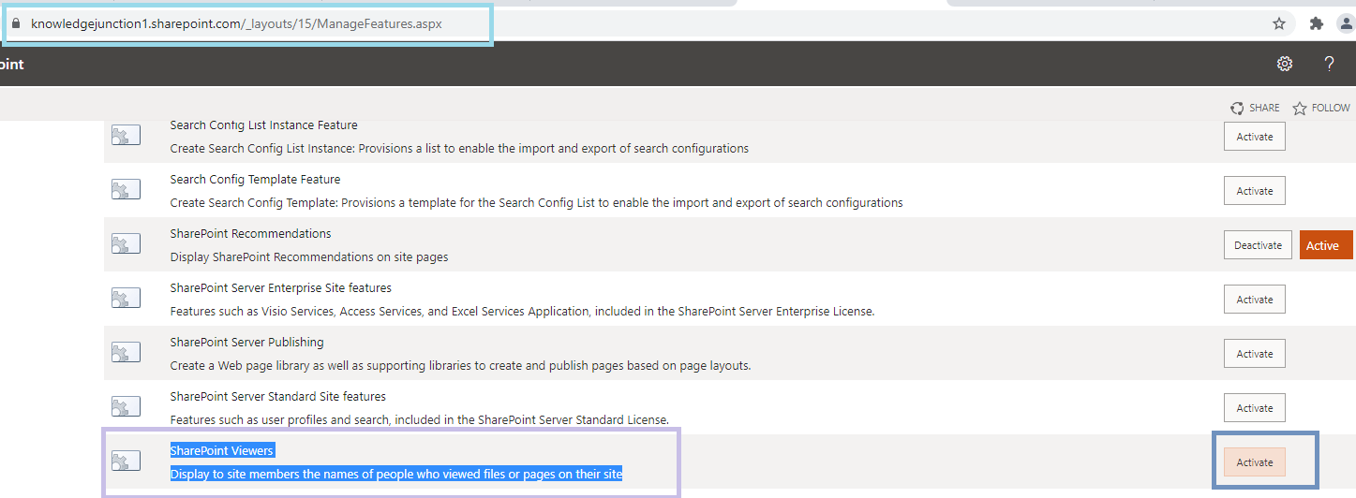Open the browser profile avatar

pyautogui.click(x=1349, y=23)
